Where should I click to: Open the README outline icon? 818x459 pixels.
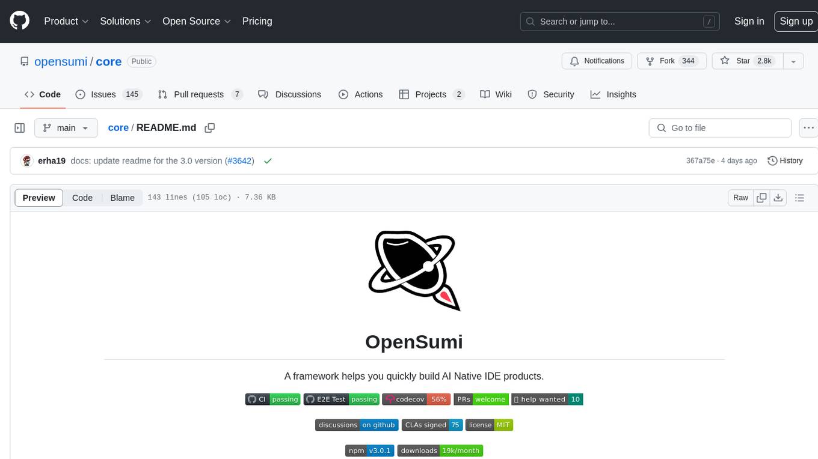pyautogui.click(x=799, y=198)
